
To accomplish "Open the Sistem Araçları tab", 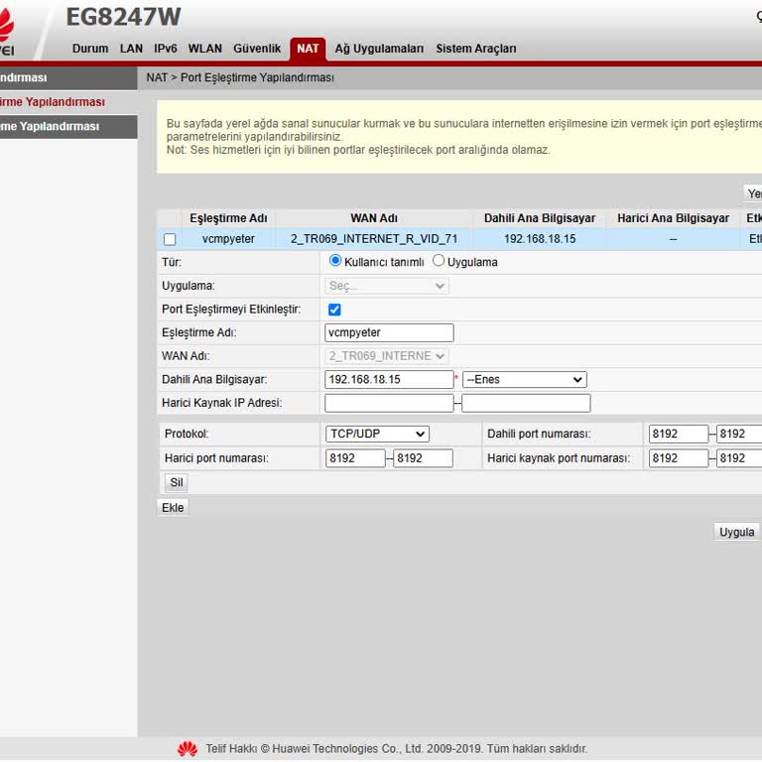I will click(x=476, y=49).
